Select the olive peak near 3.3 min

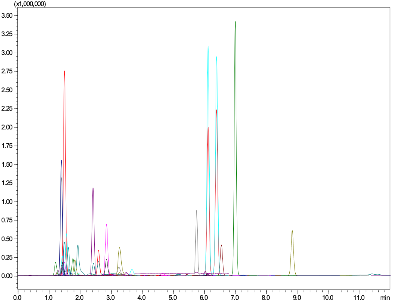[x=119, y=248]
